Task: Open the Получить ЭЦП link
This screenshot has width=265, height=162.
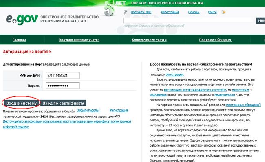Action: click(141, 12)
